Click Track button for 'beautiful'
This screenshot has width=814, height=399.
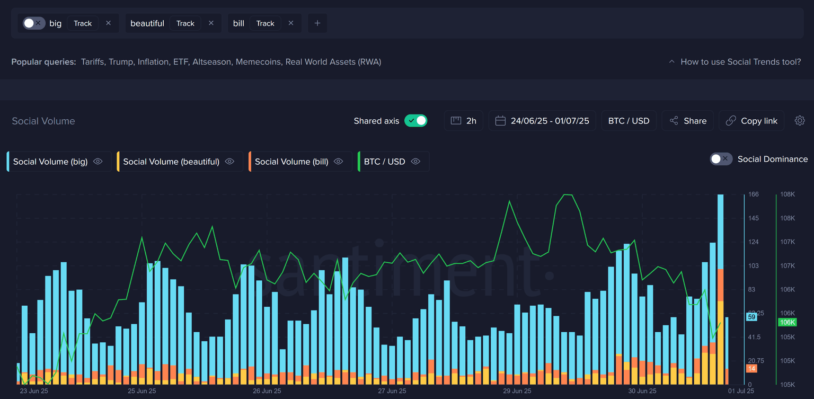point(185,23)
